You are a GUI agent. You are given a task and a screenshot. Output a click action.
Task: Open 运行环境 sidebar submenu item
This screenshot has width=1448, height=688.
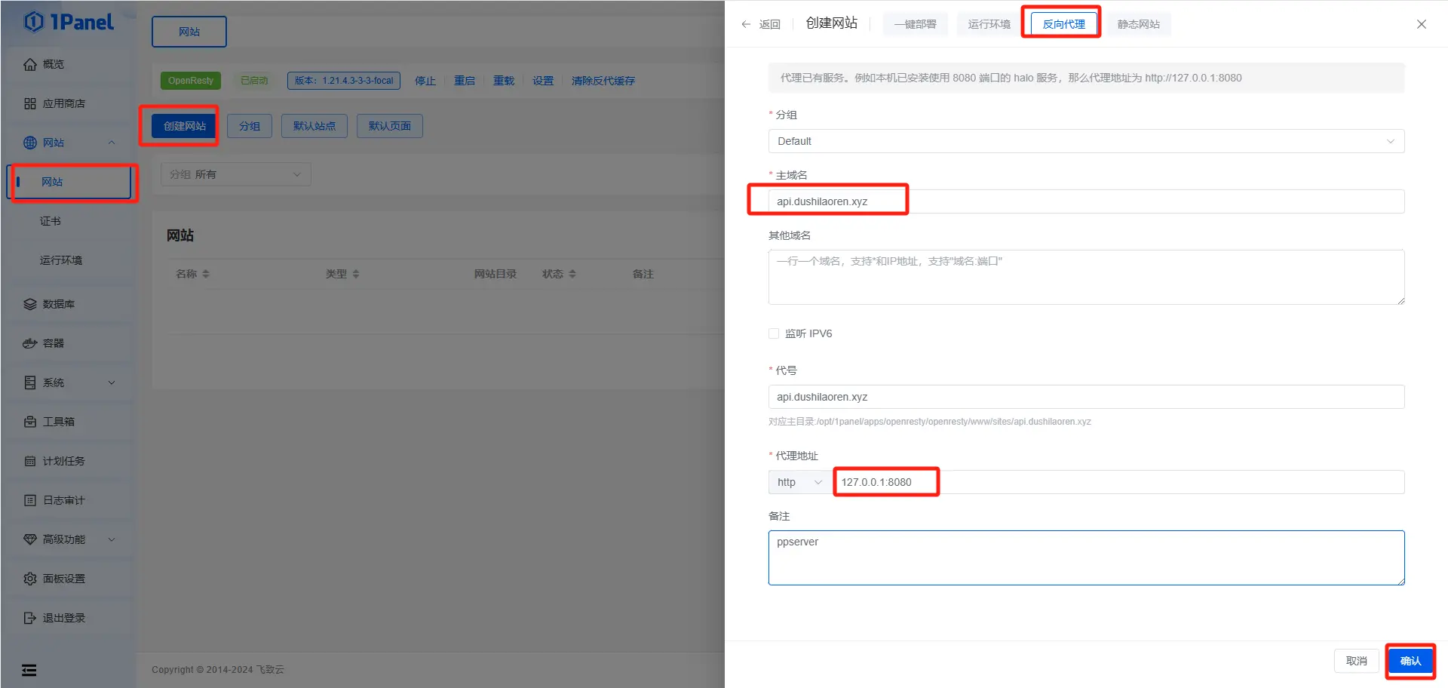coord(61,260)
